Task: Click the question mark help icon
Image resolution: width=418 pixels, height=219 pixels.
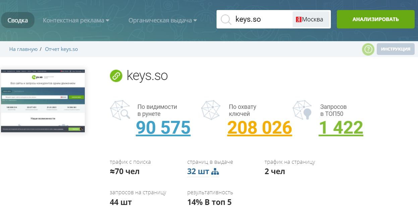Action: 368,49
